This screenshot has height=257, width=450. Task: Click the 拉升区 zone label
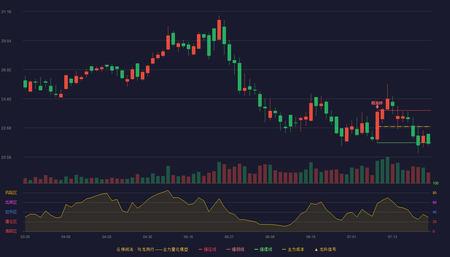coord(11,212)
